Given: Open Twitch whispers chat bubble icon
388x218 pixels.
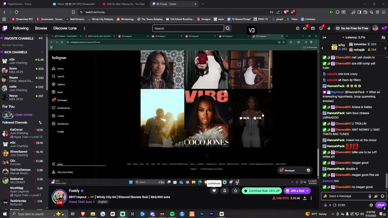Looking at the screenshot, I should pyautogui.click(x=321, y=28).
